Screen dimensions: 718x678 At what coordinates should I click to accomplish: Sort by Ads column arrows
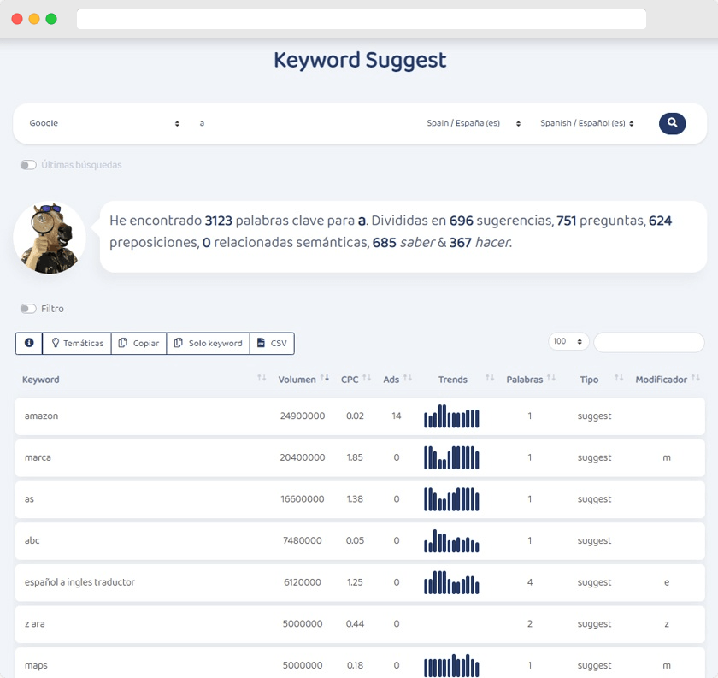click(x=408, y=378)
